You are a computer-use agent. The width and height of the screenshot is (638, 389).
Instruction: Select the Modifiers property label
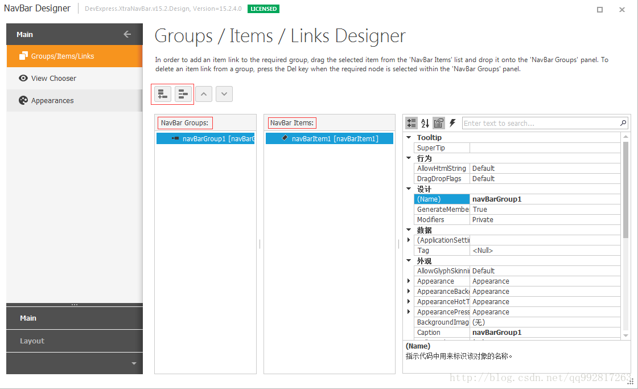442,219
